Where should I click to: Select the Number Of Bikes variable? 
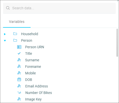[39, 93]
